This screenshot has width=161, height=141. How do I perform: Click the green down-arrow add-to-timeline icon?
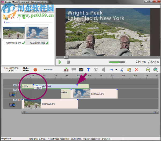pyautogui.click(x=24, y=17)
